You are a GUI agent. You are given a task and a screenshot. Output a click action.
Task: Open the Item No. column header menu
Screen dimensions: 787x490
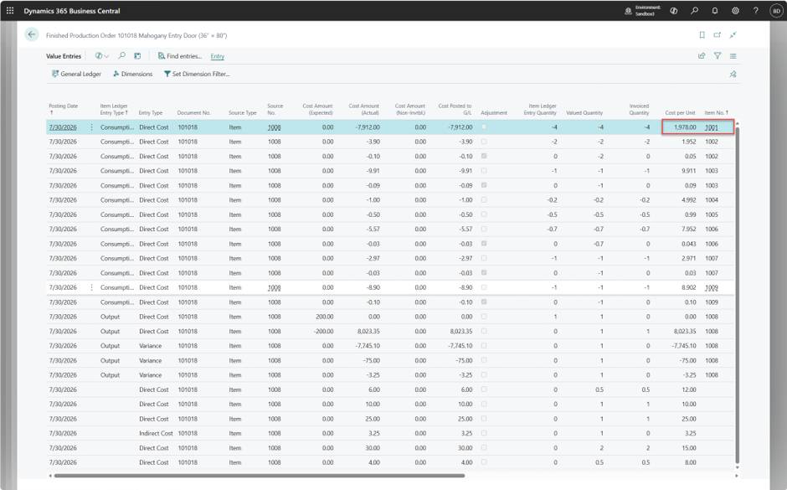pos(716,113)
